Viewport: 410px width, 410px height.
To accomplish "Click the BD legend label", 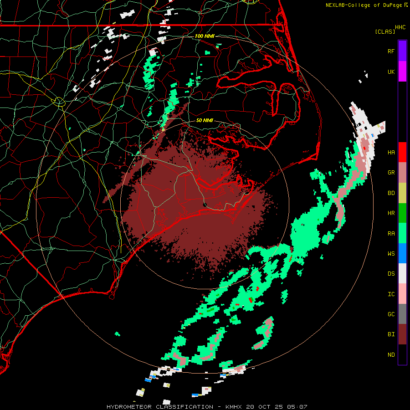I will pos(391,193).
